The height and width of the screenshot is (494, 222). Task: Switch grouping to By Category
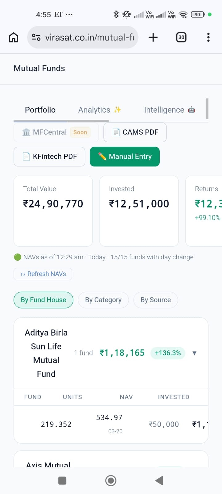pos(103,300)
